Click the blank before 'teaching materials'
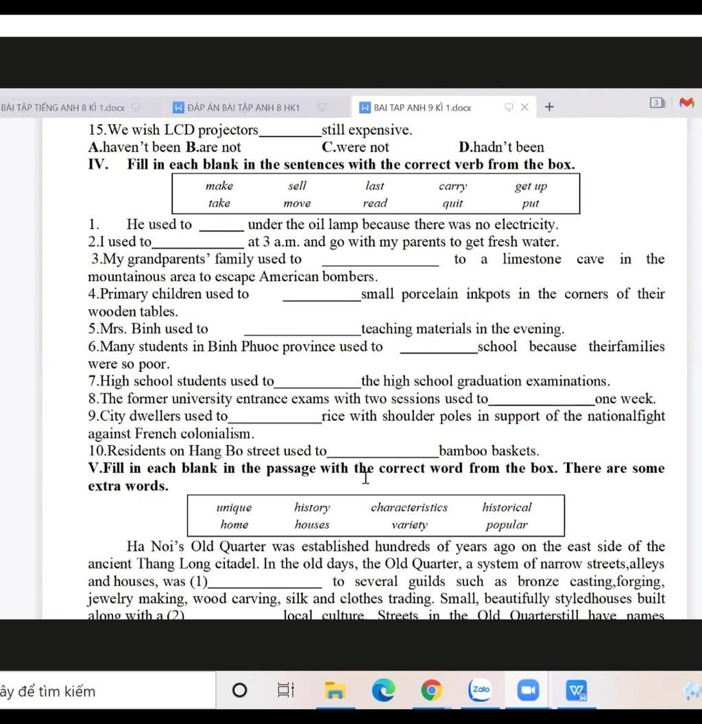The height and width of the screenshot is (724, 702). [x=302, y=330]
